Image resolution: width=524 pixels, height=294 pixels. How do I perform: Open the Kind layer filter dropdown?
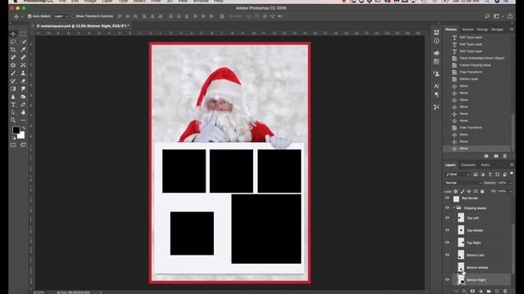click(x=458, y=174)
